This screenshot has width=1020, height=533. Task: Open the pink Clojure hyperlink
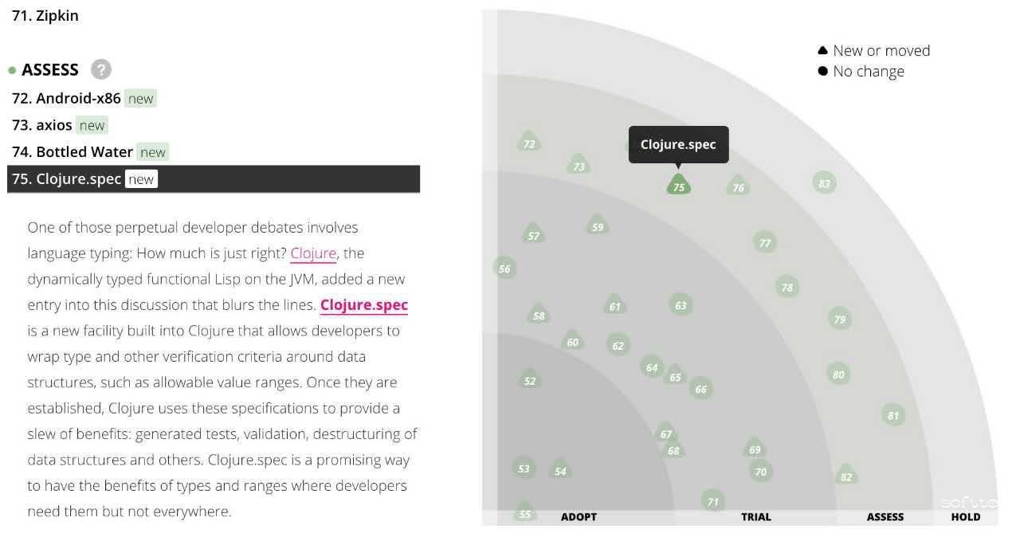click(x=313, y=253)
